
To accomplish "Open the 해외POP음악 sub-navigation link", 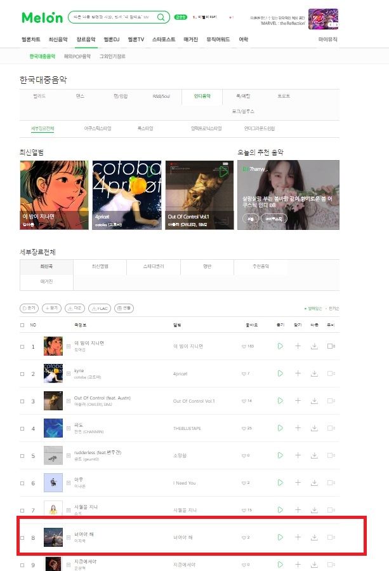I will point(77,56).
